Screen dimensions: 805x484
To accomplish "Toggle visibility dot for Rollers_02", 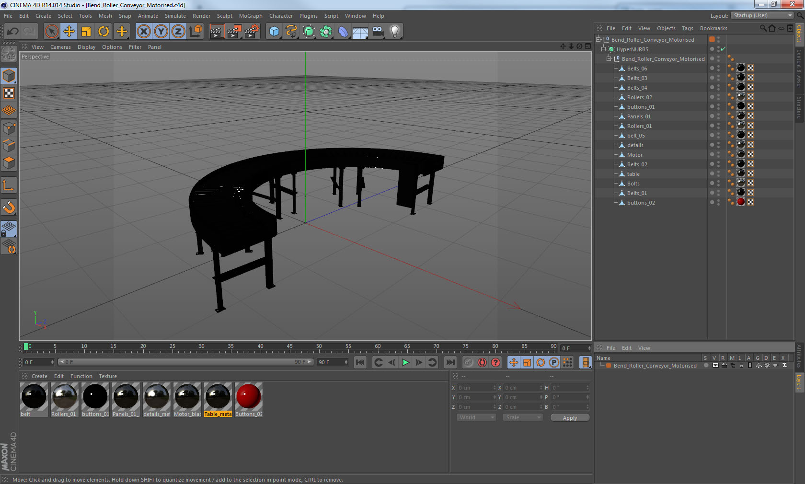I will click(x=712, y=97).
